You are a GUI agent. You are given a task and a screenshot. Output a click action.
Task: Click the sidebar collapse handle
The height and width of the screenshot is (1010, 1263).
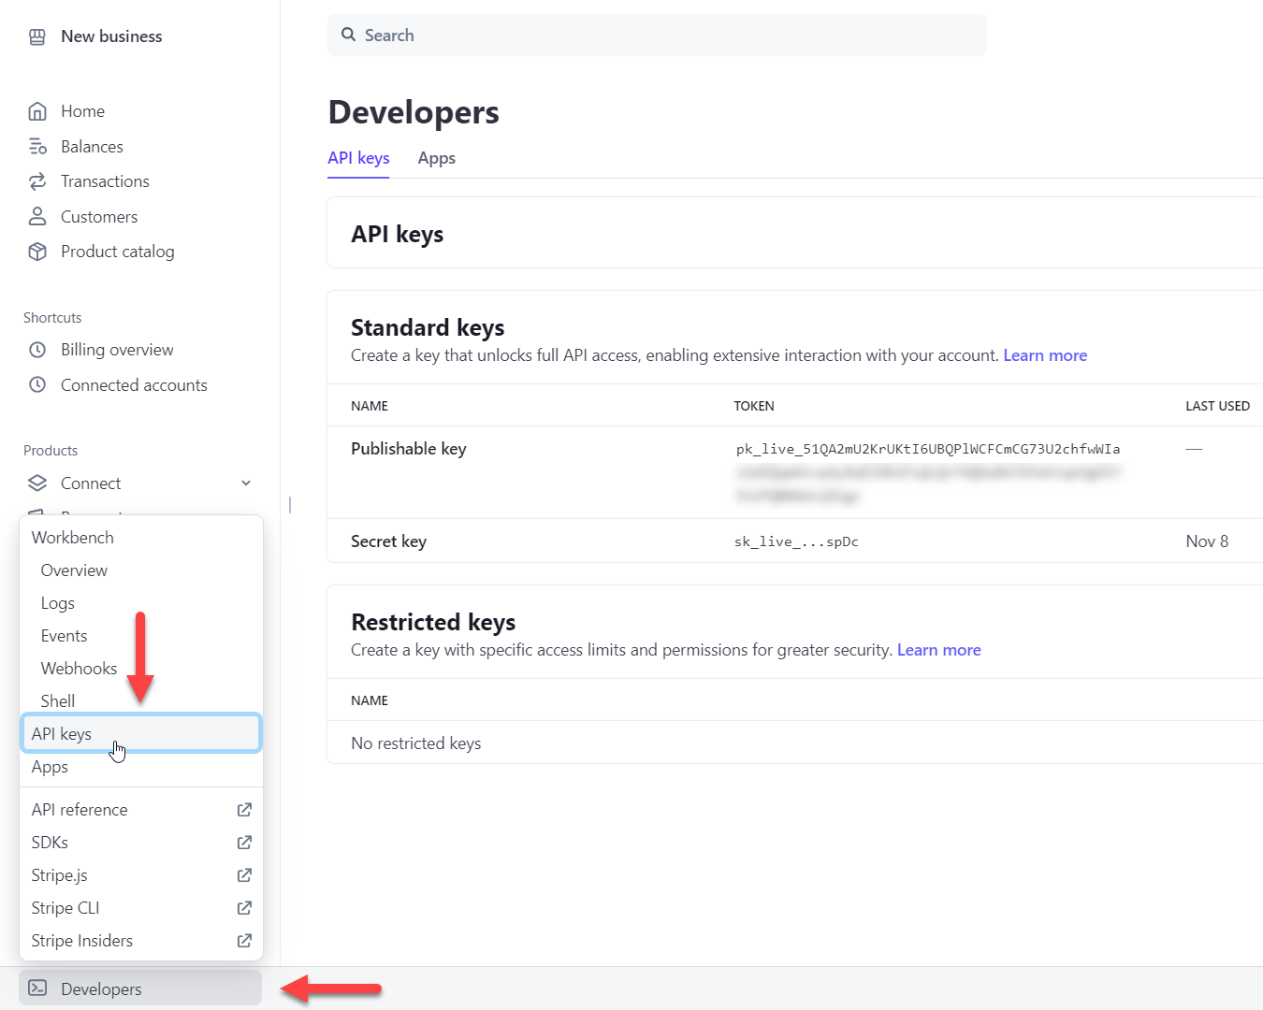click(290, 505)
